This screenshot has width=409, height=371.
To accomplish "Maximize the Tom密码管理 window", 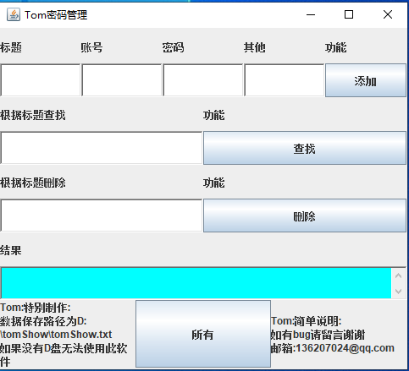I will tap(349, 14).
